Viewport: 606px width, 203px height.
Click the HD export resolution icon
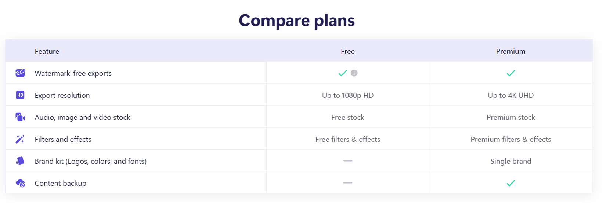click(20, 95)
